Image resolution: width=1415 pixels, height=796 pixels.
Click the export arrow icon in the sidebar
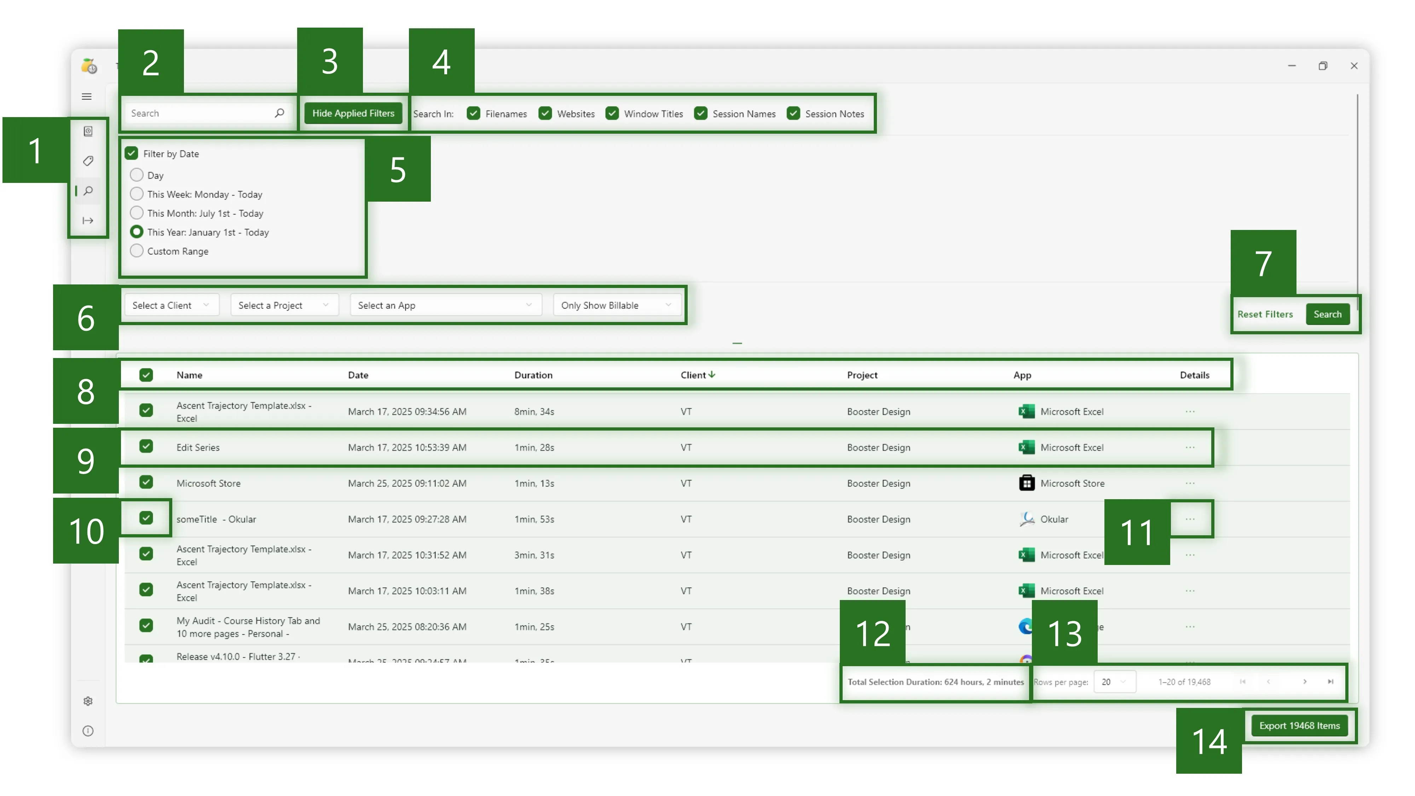(x=87, y=220)
